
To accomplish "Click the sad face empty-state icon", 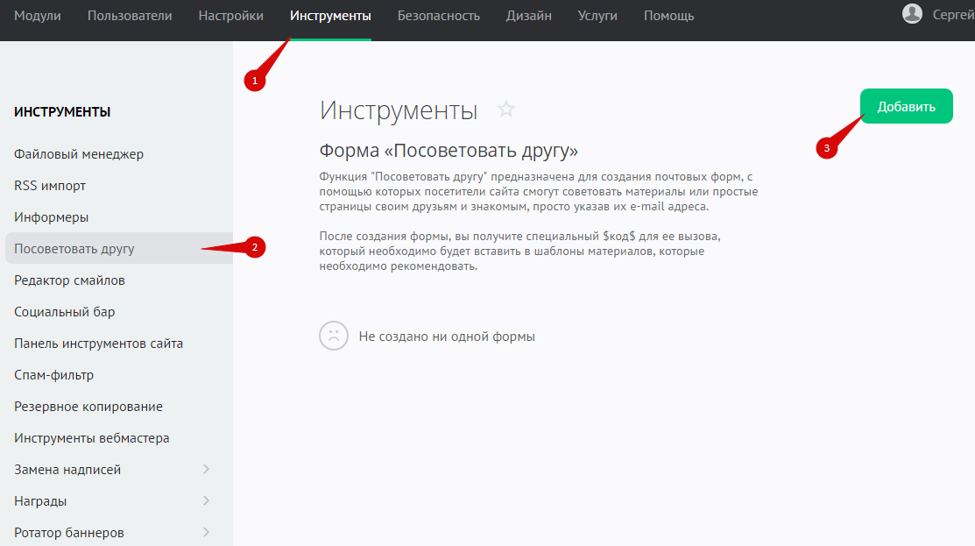I will [x=334, y=336].
